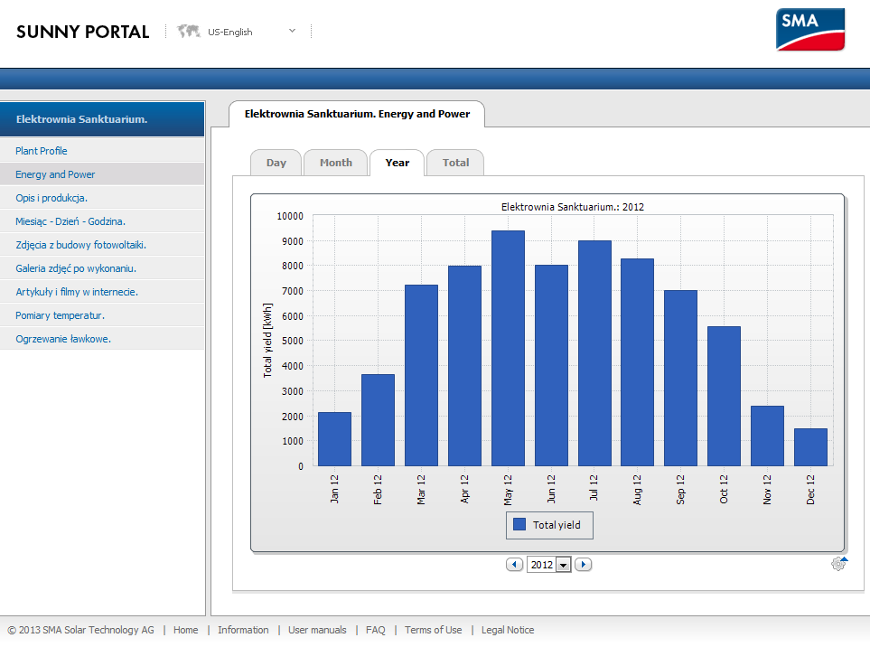The image size is (870, 647).
Task: Click the Information footer link
Action: pos(243,630)
